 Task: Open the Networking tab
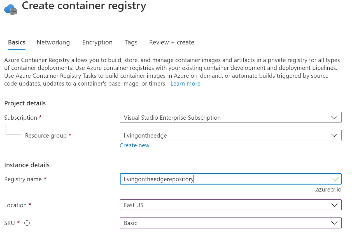coord(53,42)
